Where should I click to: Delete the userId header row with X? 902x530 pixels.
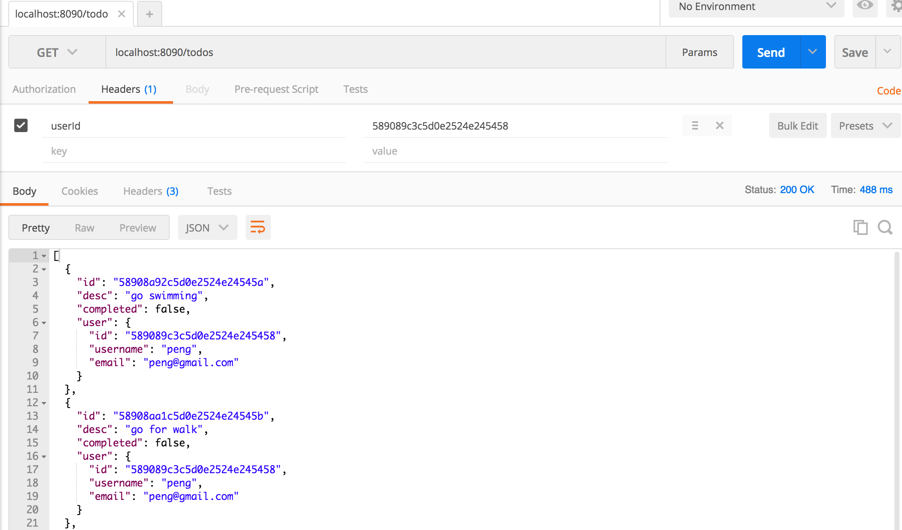[x=719, y=125]
